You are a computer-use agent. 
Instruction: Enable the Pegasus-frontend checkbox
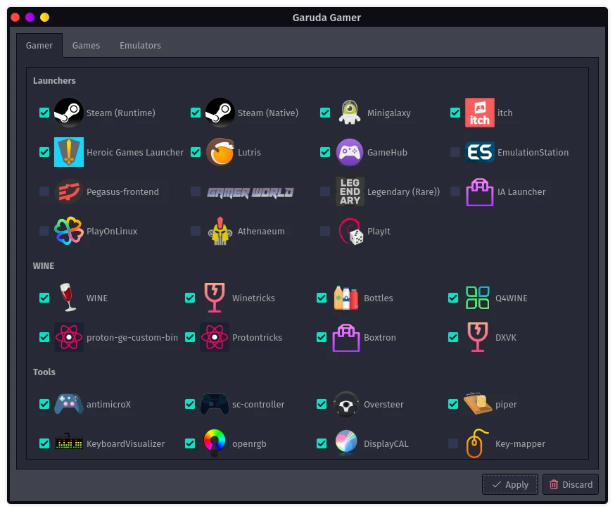click(44, 191)
